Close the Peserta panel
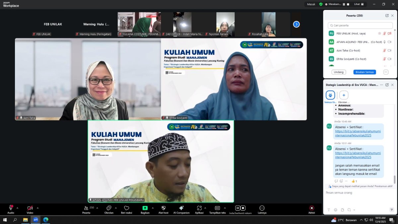The width and height of the screenshot is (398, 224). click(x=393, y=16)
